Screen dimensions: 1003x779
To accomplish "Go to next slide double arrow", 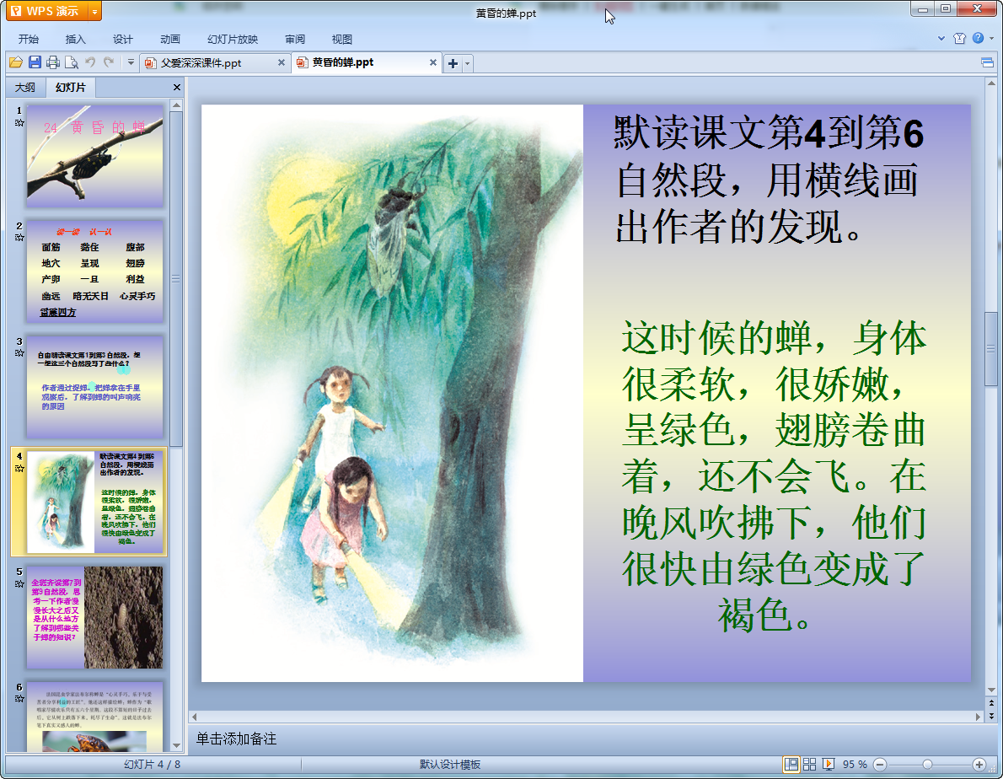I will [991, 716].
